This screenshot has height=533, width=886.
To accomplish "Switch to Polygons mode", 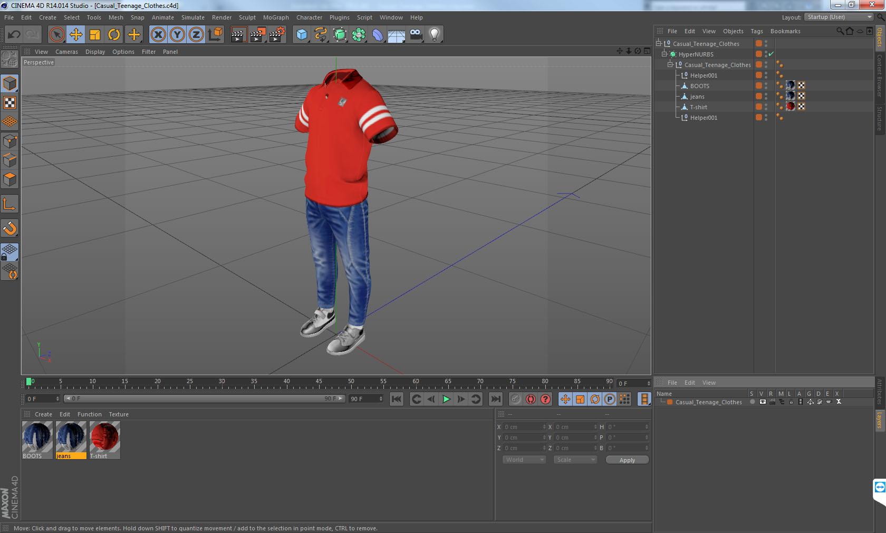I will [x=10, y=179].
